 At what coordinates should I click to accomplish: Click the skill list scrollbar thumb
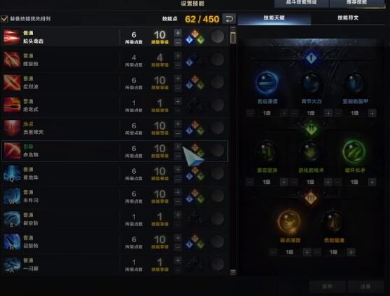click(232, 38)
